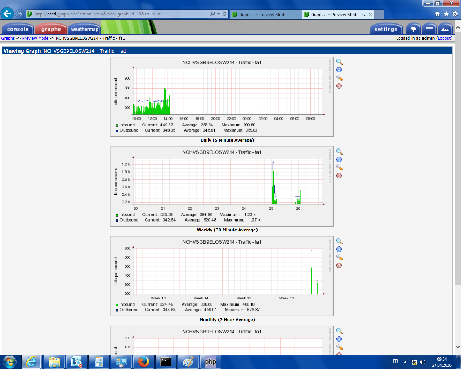Log out via the Logout link
The width and height of the screenshot is (461, 369).
pos(444,38)
